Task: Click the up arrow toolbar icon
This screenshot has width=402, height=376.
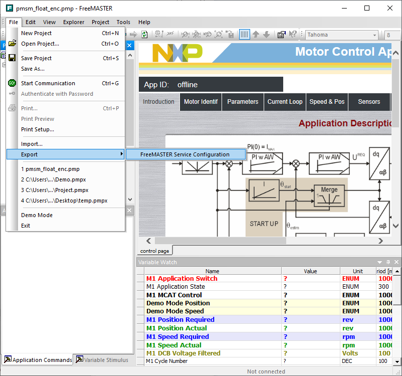Action: [256, 35]
